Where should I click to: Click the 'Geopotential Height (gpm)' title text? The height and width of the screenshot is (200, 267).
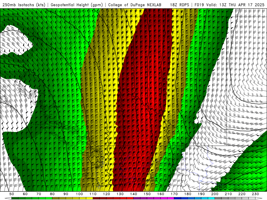tap(77, 5)
